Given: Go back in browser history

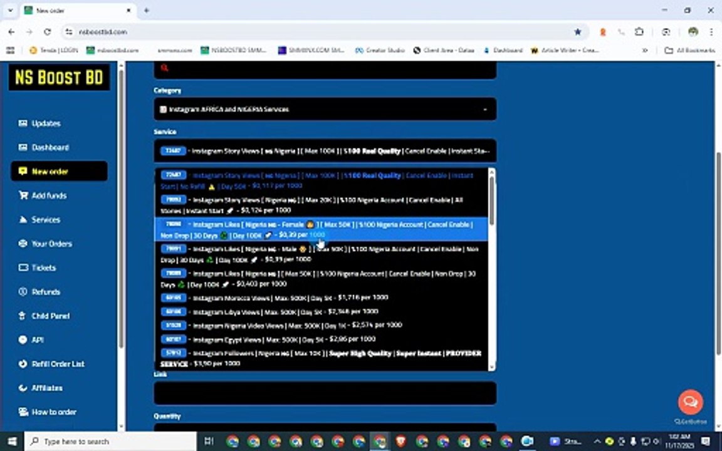Looking at the screenshot, I should pyautogui.click(x=11, y=32).
